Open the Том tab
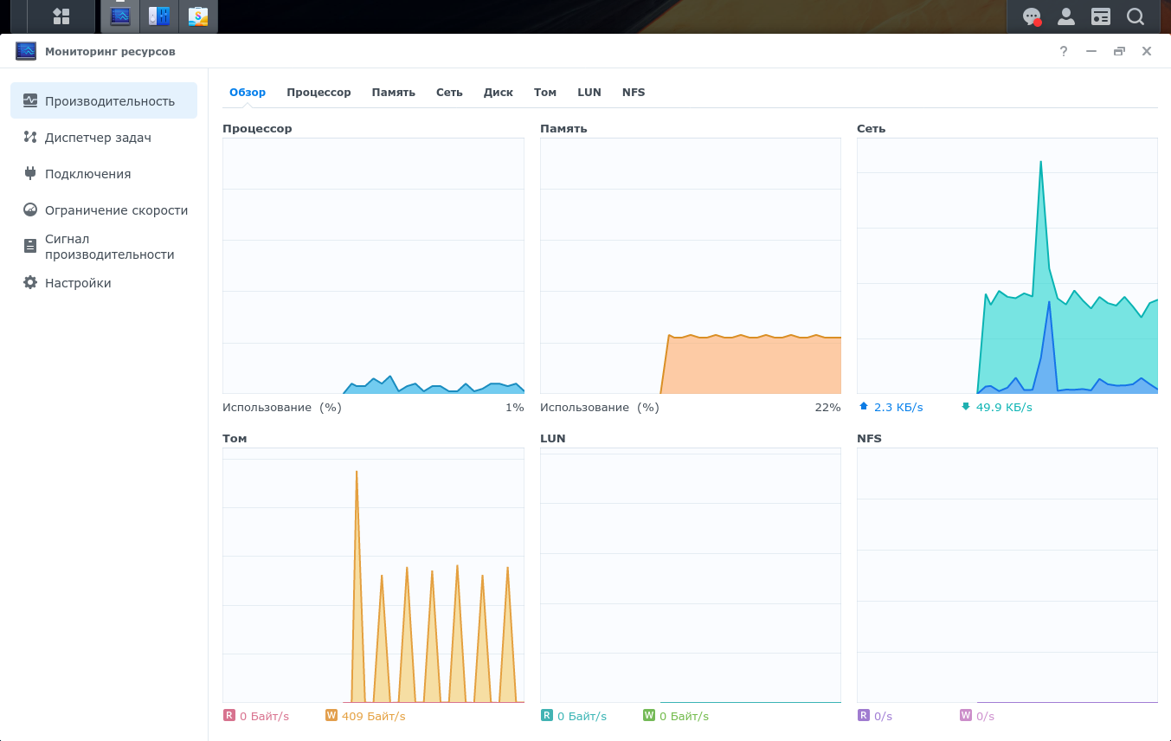The height and width of the screenshot is (741, 1171). 545,93
